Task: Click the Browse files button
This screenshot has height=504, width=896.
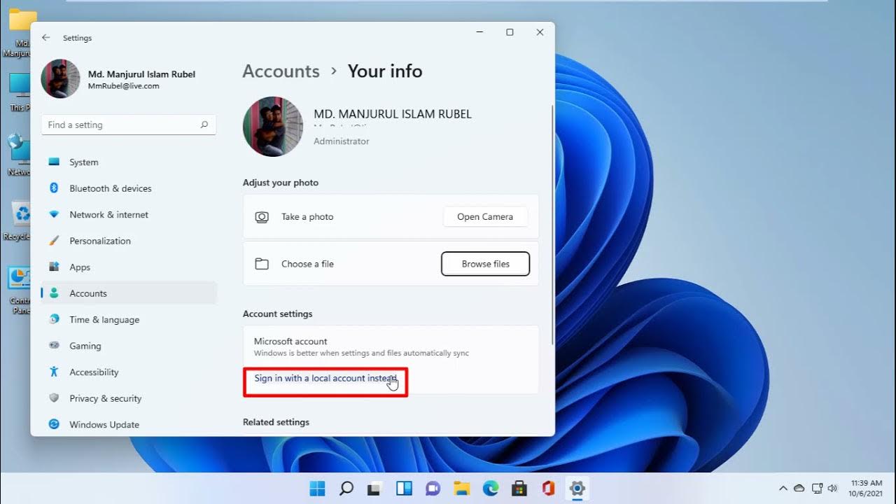Action: click(485, 264)
